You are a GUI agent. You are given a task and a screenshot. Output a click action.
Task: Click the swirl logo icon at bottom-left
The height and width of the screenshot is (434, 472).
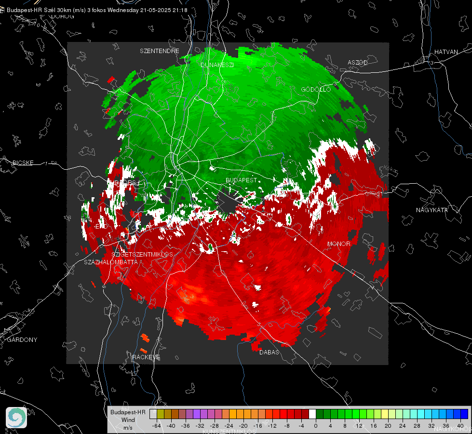(16, 418)
